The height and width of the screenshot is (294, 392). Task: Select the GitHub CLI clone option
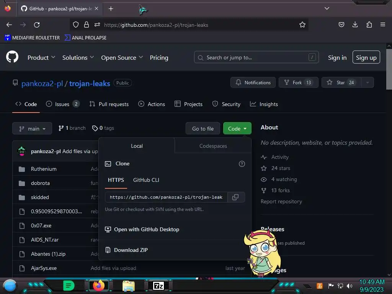point(146,180)
